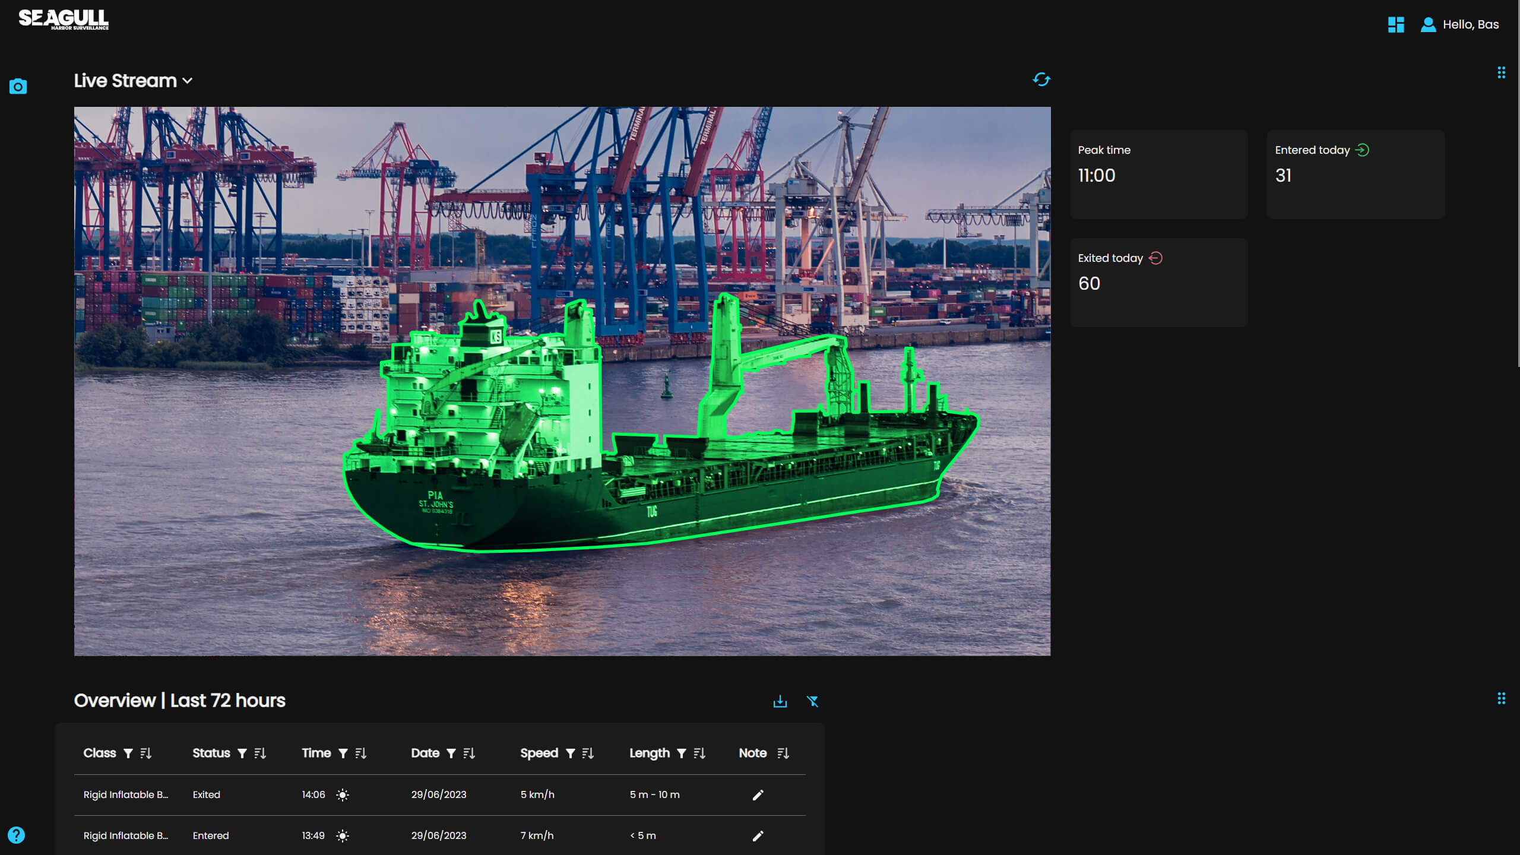Edit note for the 13:49 Entered row

coord(758,835)
